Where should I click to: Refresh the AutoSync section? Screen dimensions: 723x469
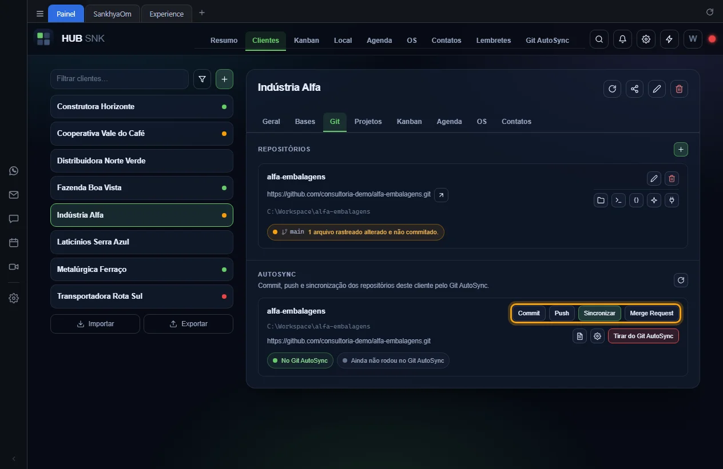coord(681,280)
